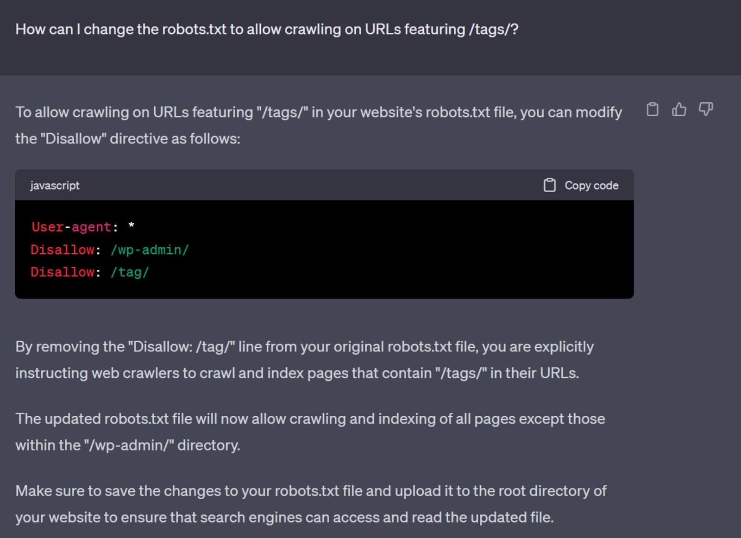Click the /tag/ path in the code

tap(130, 272)
